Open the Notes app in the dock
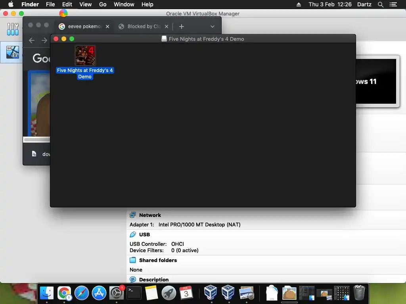The image size is (406, 304). 151,293
